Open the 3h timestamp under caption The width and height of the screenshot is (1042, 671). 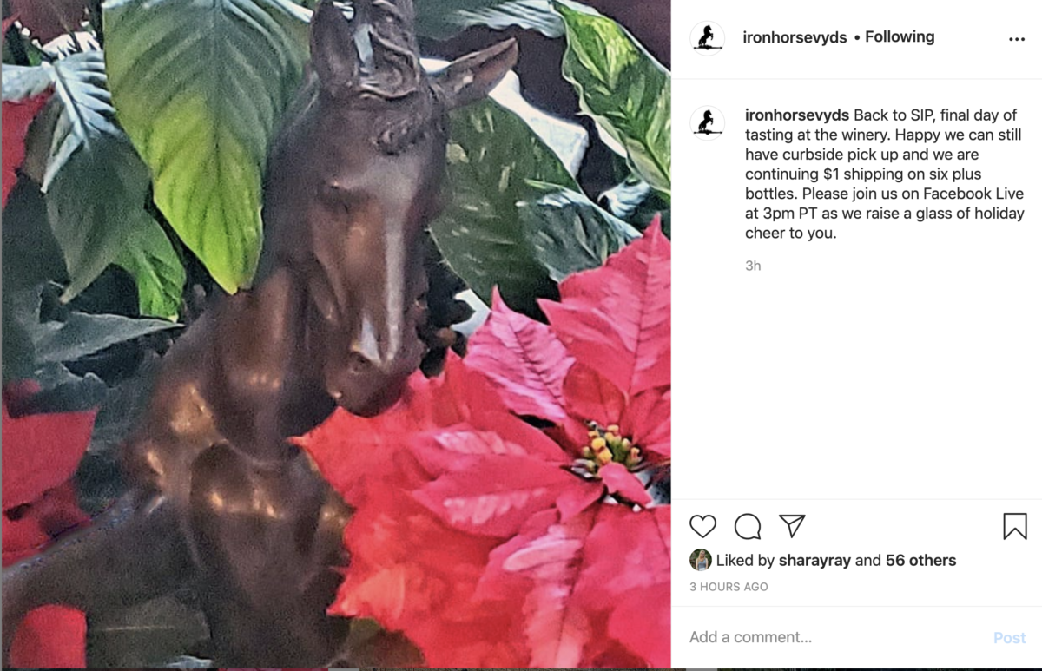[x=753, y=266]
